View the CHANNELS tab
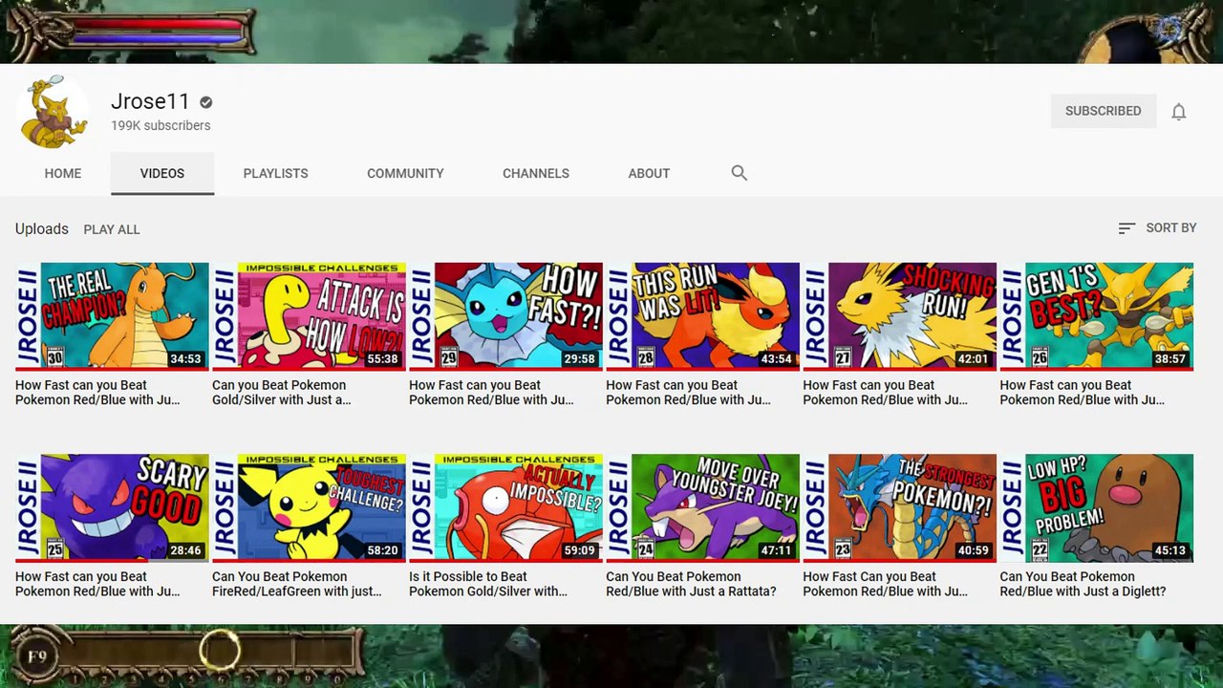1223x688 pixels. point(536,173)
